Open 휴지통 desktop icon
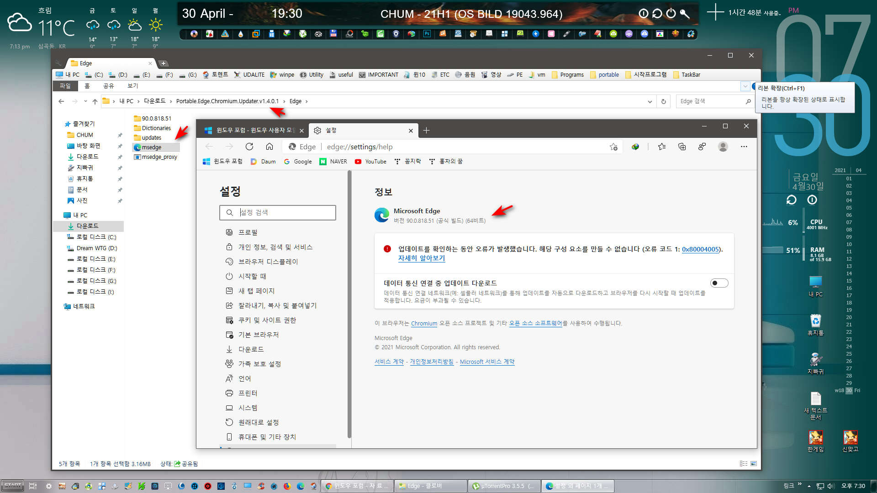Image resolution: width=877 pixels, height=493 pixels. click(815, 325)
